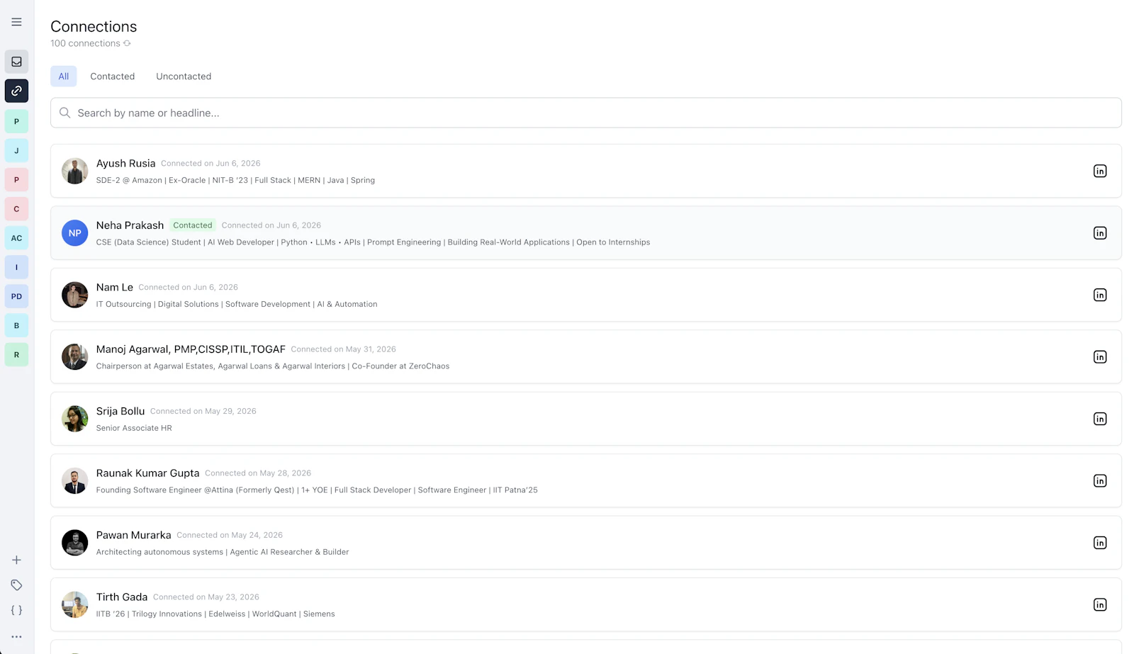Open the I workspace in the sidebar
1134x654 pixels.
[16, 267]
